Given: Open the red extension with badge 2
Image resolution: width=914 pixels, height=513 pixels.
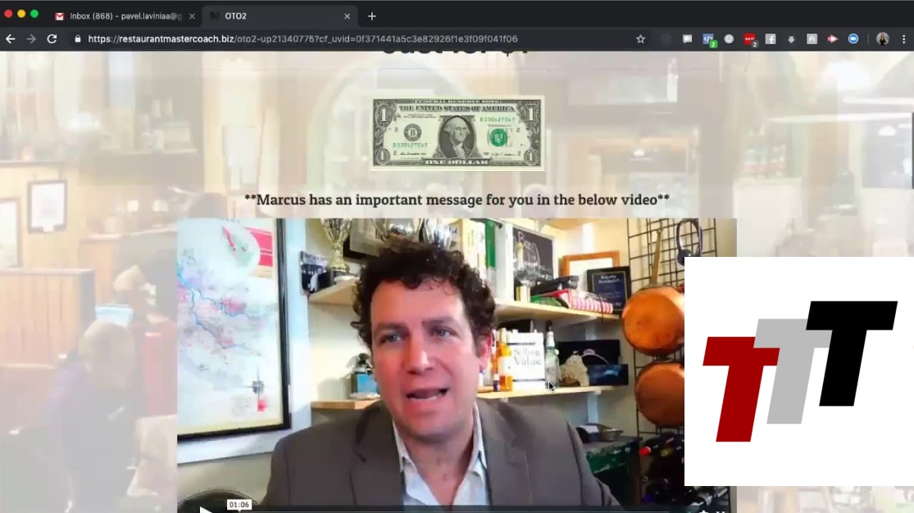Looking at the screenshot, I should pyautogui.click(x=749, y=38).
